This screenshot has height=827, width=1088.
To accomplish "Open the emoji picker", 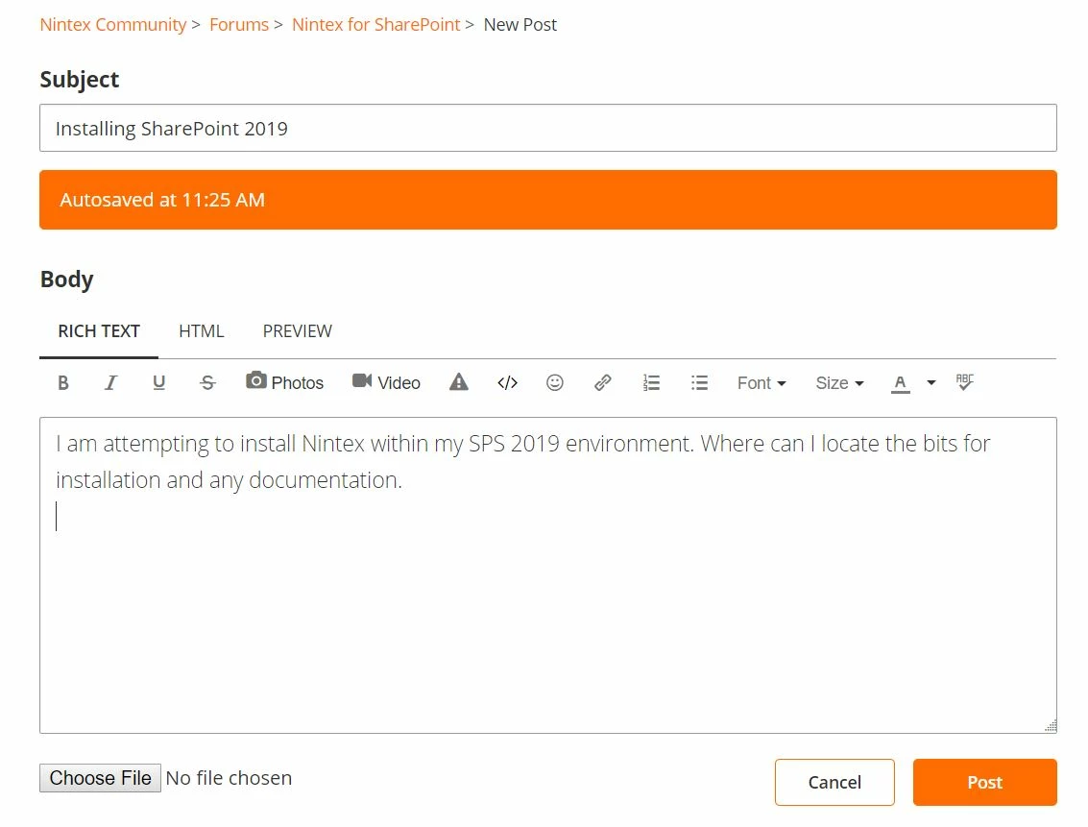I will 554,383.
